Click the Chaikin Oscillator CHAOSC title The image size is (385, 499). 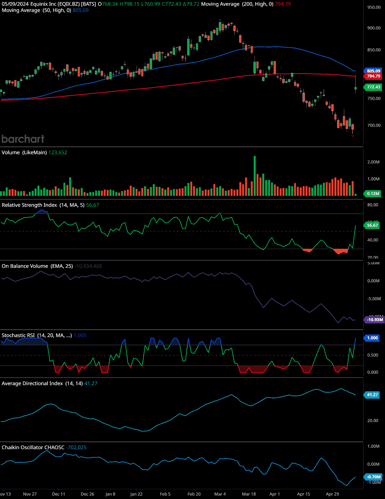[x=33, y=448]
